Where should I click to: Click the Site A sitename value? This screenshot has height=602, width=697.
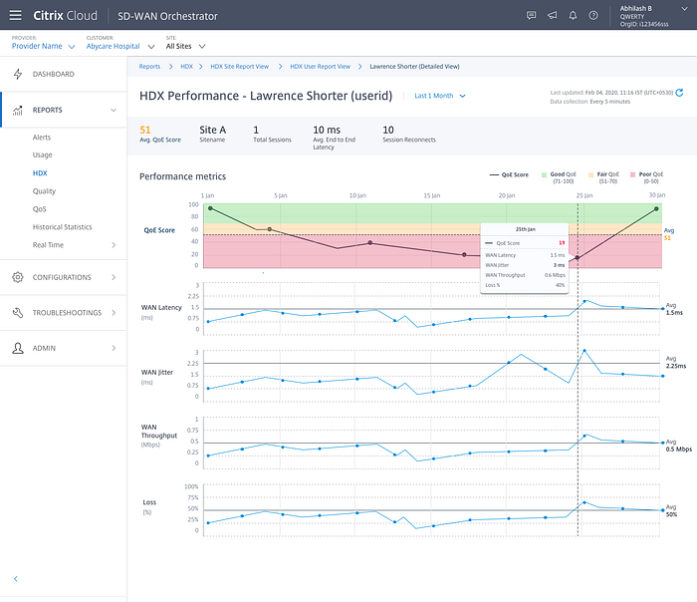coord(212,130)
